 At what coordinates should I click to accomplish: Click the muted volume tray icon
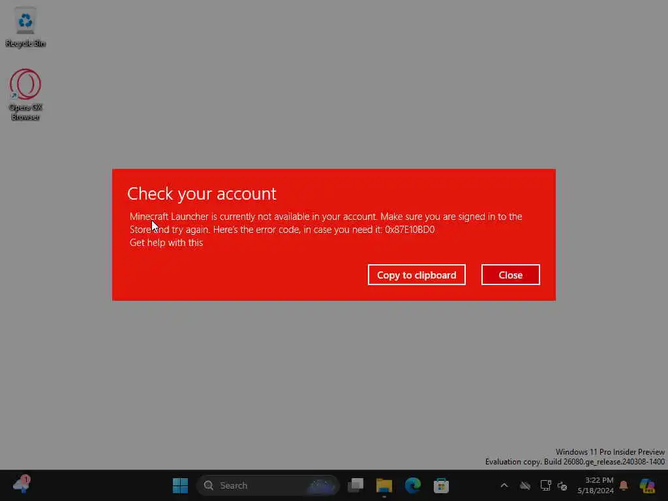pyautogui.click(x=562, y=485)
